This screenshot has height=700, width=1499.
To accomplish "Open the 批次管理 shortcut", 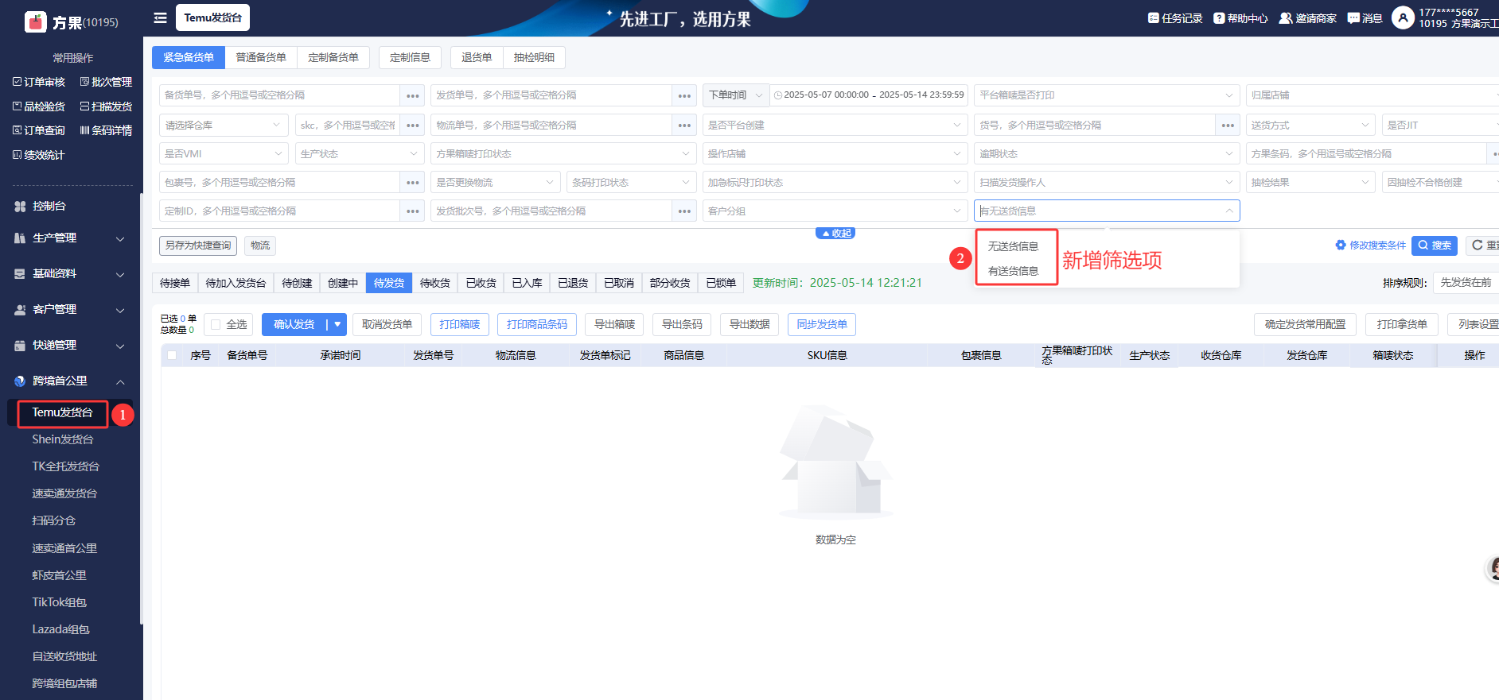I will click(x=106, y=82).
